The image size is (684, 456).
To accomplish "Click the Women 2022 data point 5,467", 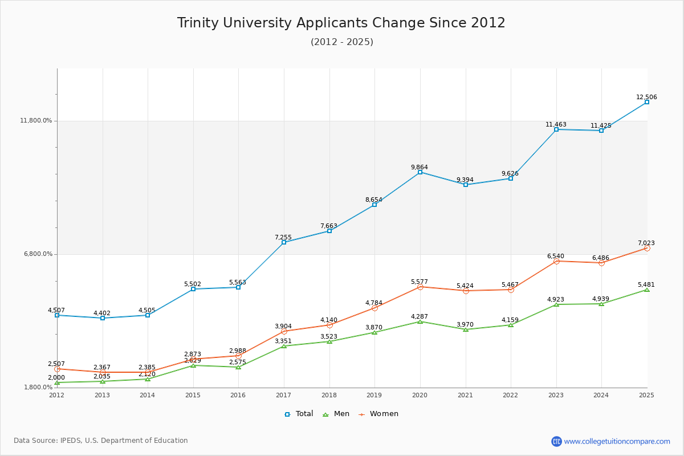I will (x=511, y=290).
